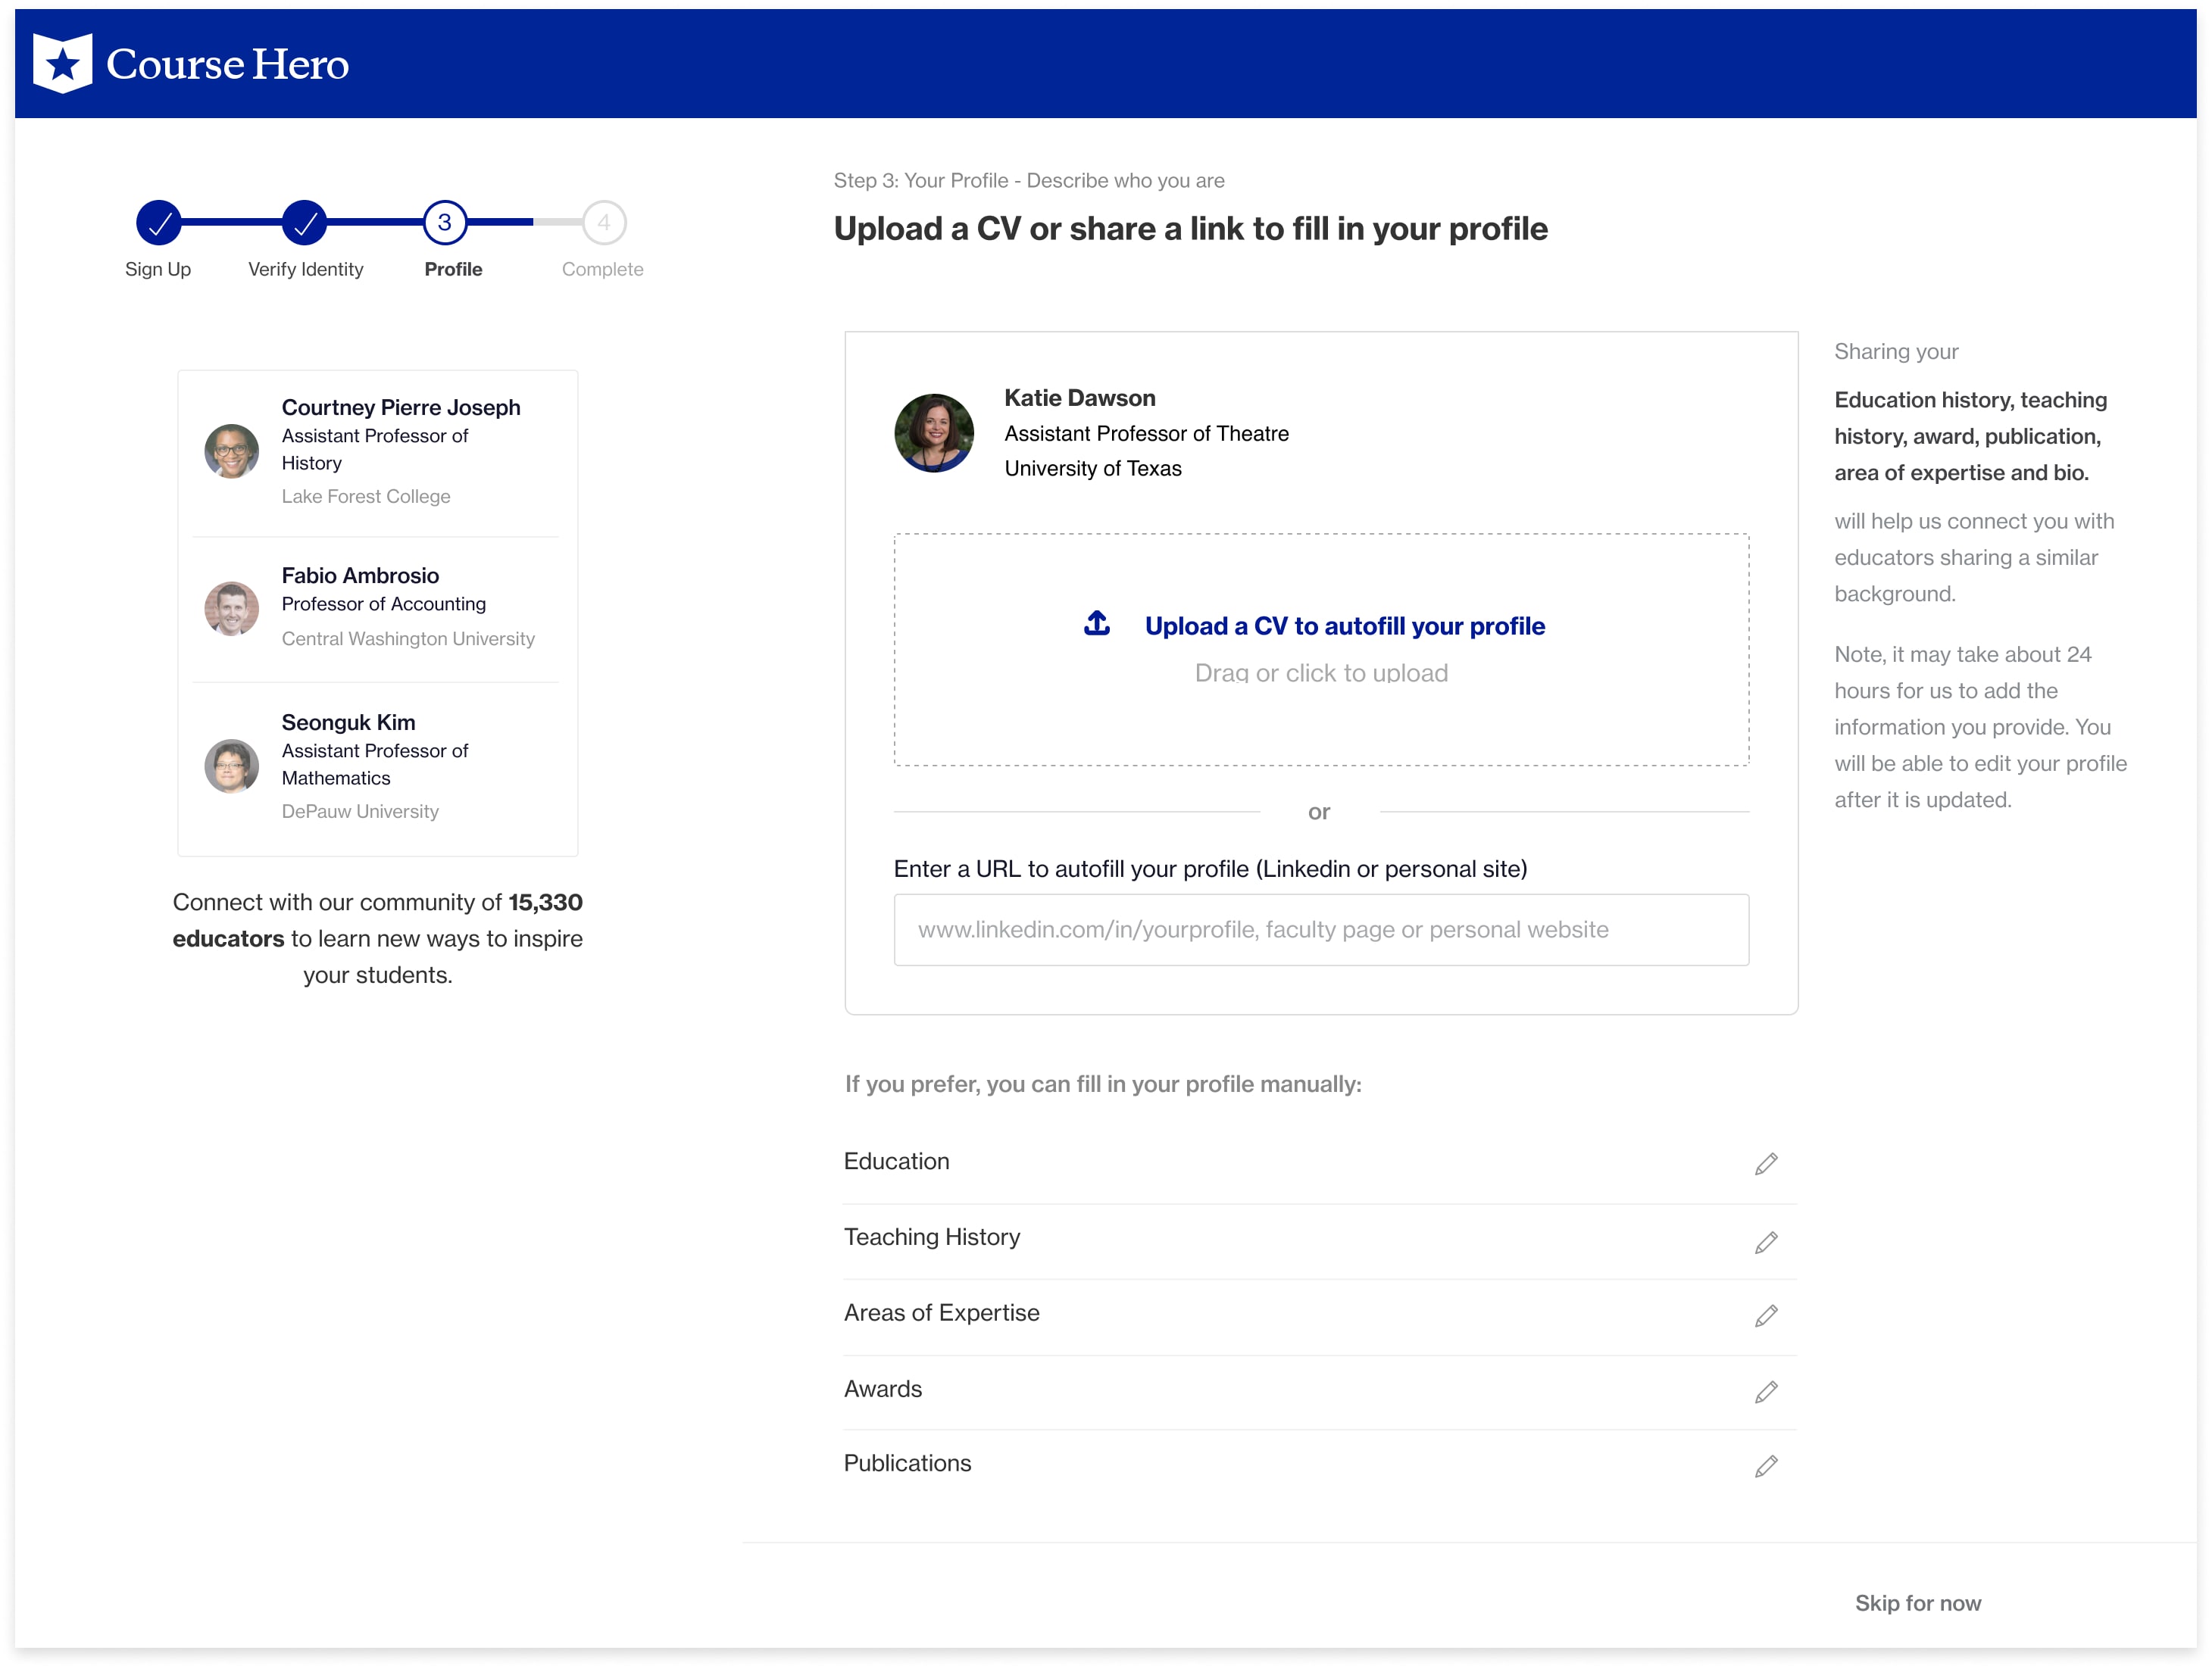Viewport: 2212px width, 1669px height.
Task: Focus the LinkedIn URL input field
Action: point(1320,929)
